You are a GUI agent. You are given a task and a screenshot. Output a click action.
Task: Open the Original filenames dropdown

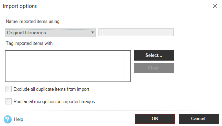point(50,33)
